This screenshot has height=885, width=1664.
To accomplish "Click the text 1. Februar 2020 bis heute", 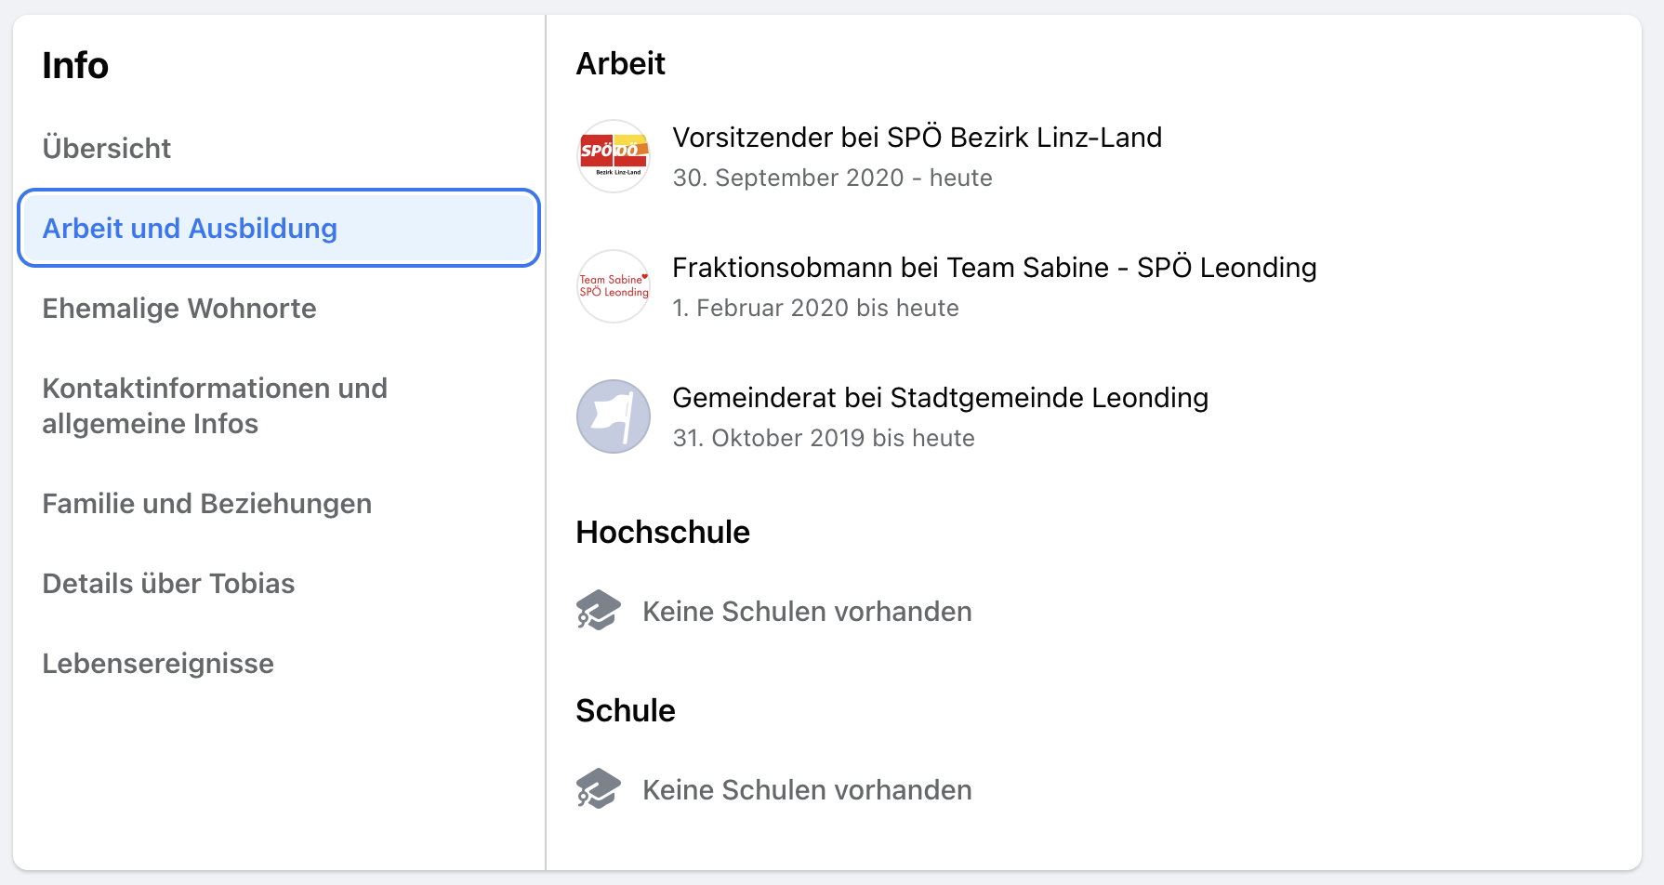I will coord(815,308).
